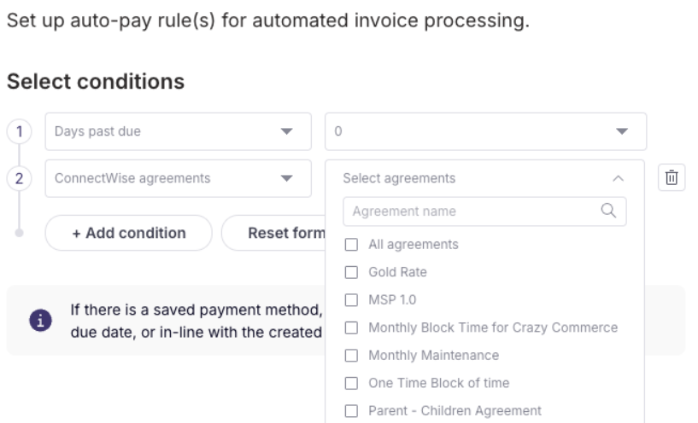Open the ConnectWise agreements condition dropdown
Image resolution: width=698 pixels, height=423 pixels.
pyautogui.click(x=178, y=179)
